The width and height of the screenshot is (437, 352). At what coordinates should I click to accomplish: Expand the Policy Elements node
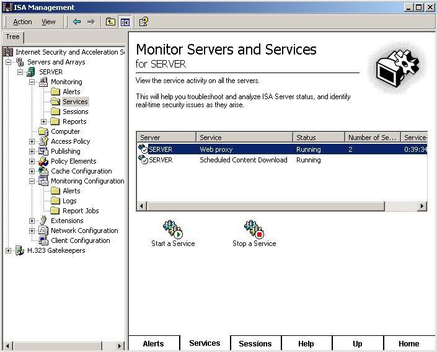(x=32, y=161)
